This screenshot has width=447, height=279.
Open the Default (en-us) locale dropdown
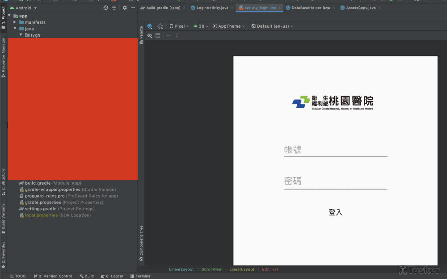click(x=271, y=26)
